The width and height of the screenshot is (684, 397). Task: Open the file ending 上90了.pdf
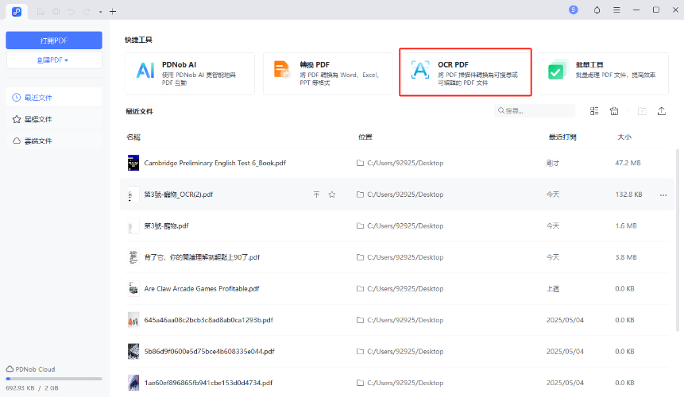[202, 257]
